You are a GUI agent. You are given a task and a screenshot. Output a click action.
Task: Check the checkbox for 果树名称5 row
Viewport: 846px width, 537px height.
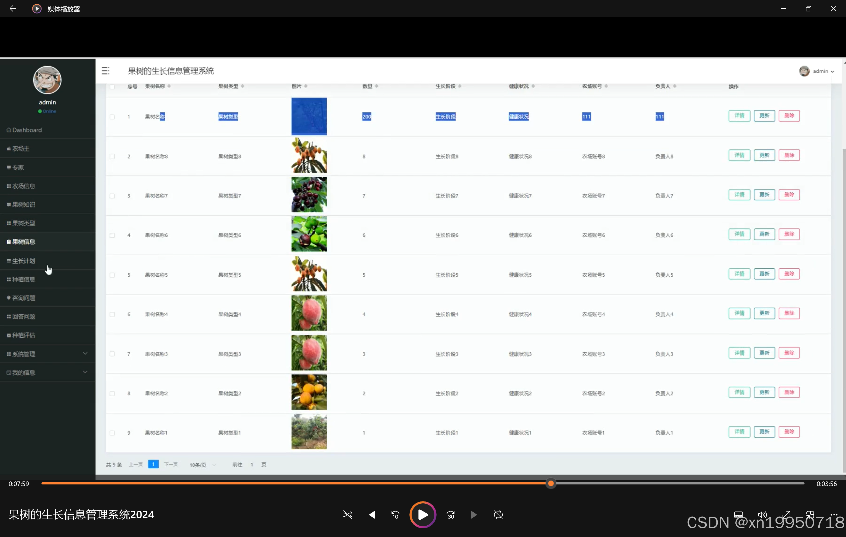pos(112,275)
